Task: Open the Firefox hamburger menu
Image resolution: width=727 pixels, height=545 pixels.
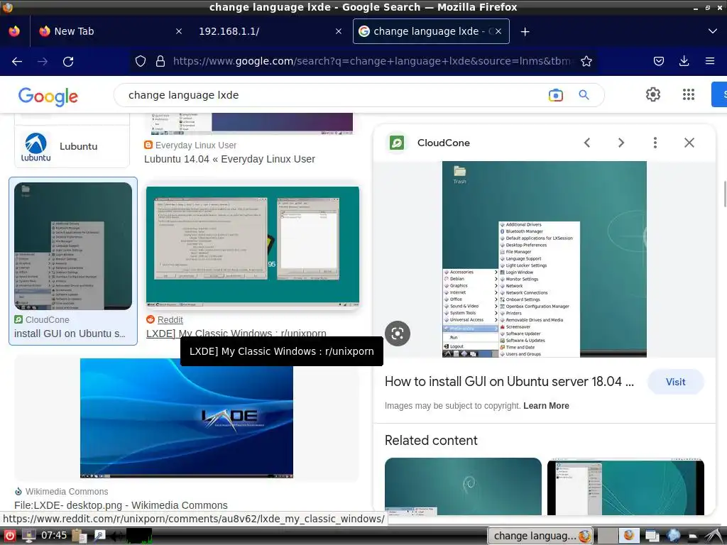Action: coord(709,61)
